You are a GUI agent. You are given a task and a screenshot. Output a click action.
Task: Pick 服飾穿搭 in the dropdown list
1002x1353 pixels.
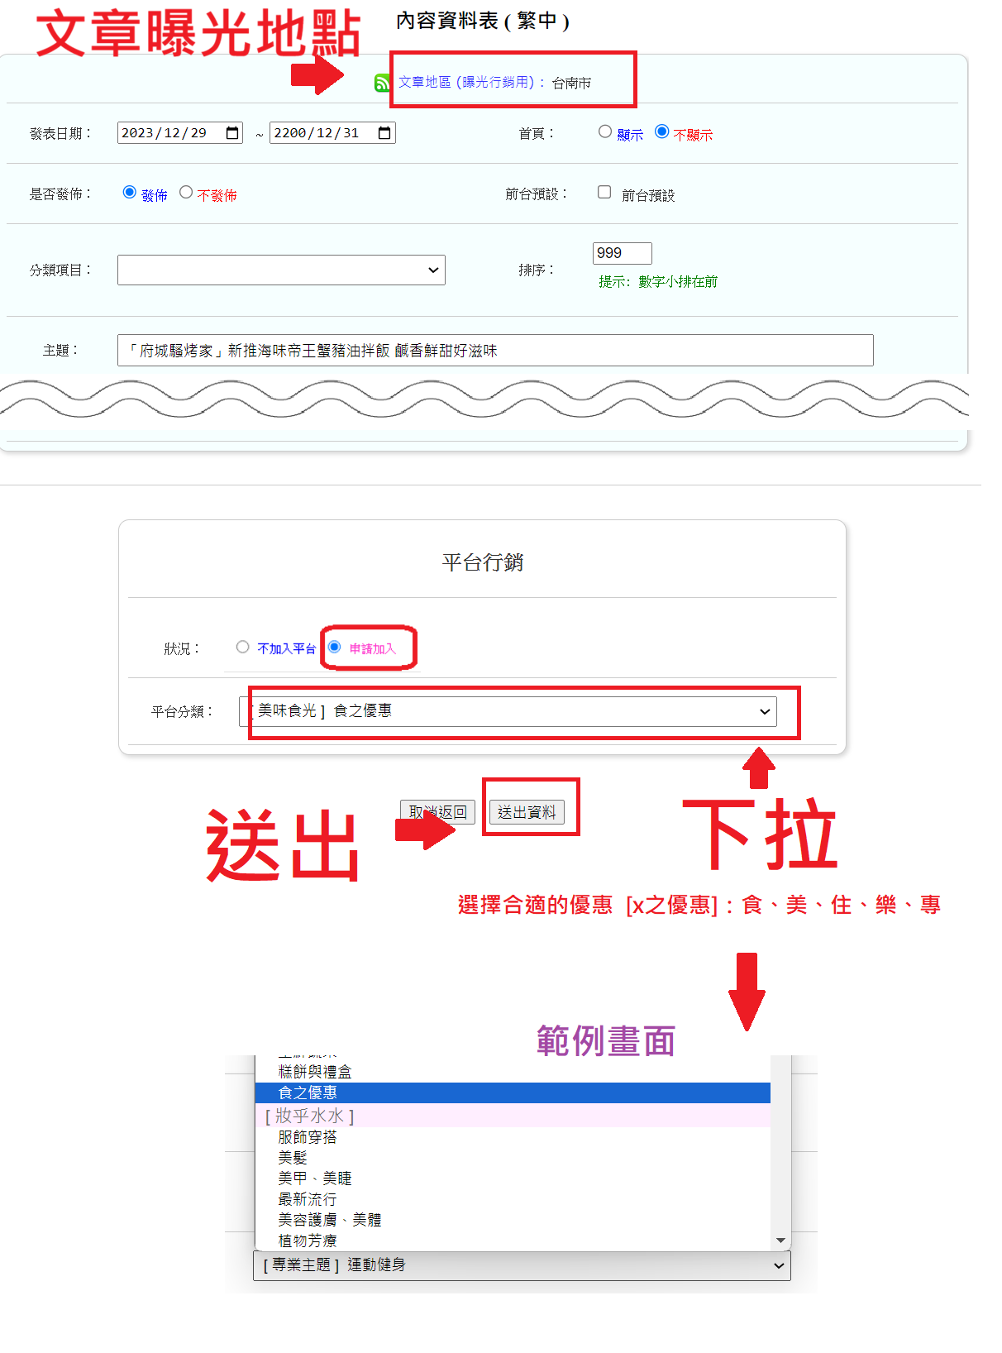click(x=308, y=1137)
